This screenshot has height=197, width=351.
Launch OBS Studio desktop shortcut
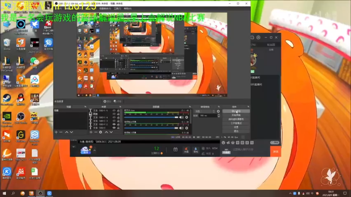(x=21, y=118)
